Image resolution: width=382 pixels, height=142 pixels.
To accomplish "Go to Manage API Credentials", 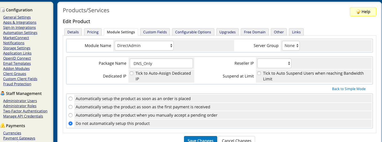I will (x=23, y=116).
